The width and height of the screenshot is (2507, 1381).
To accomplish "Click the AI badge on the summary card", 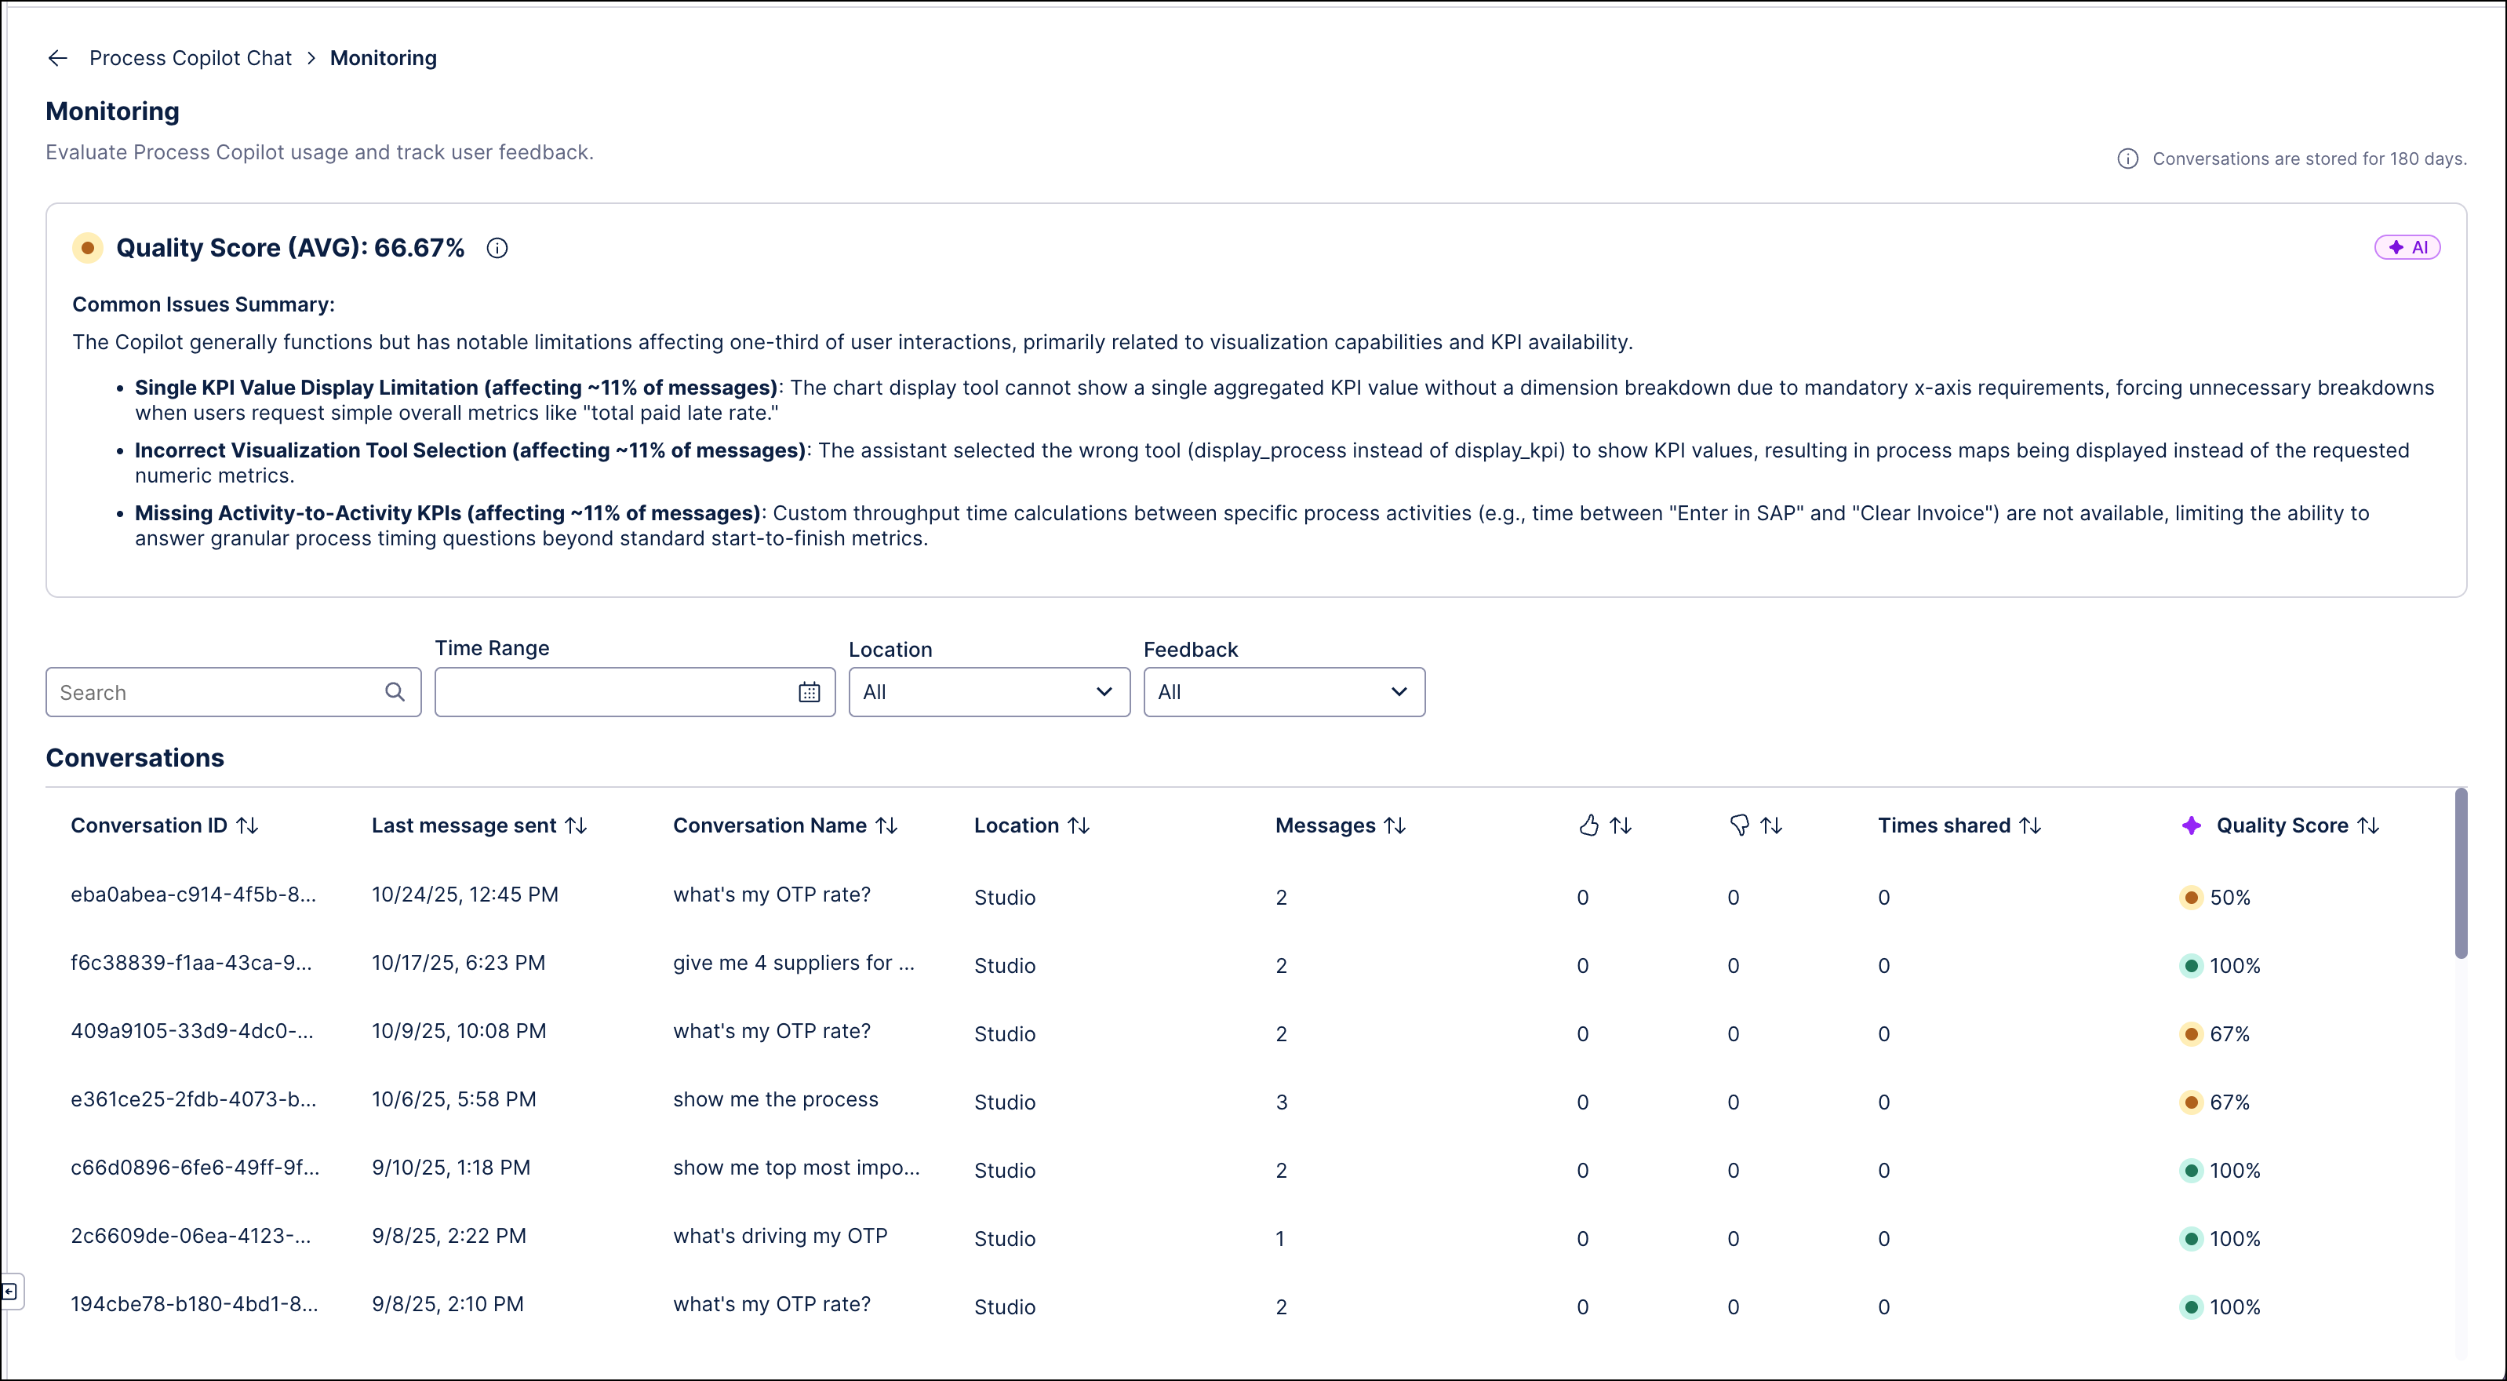I will pos(2406,246).
